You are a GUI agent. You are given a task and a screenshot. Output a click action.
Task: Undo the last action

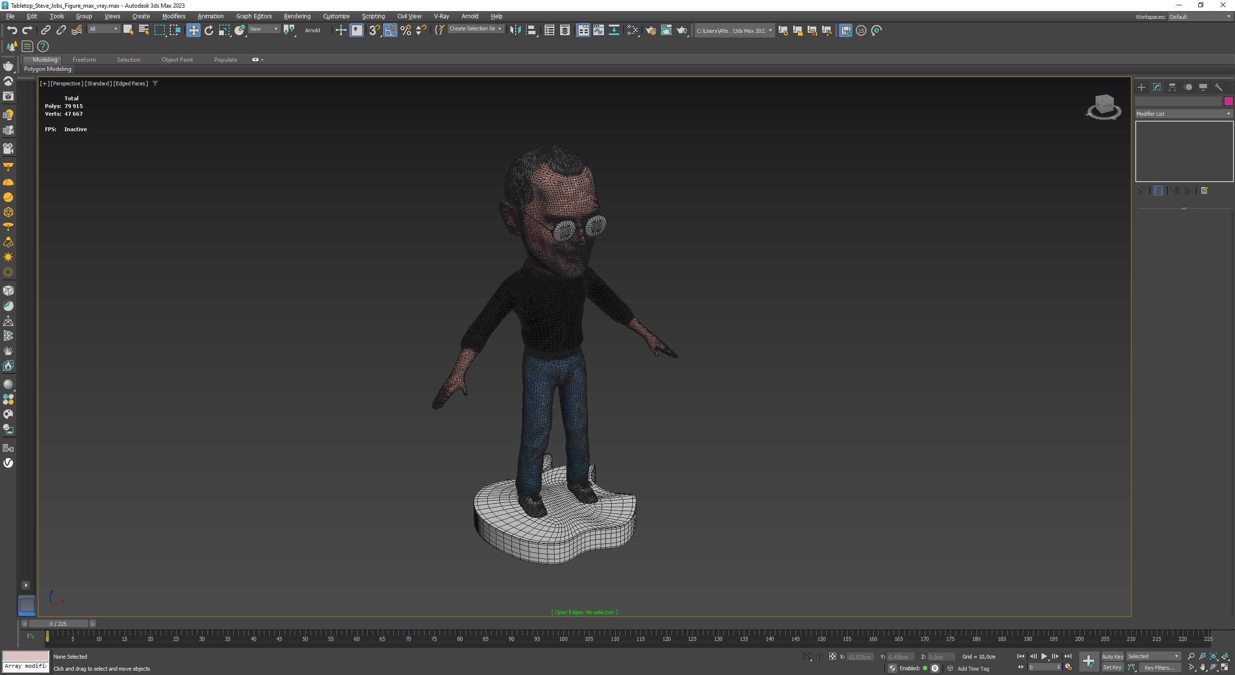pos(12,30)
